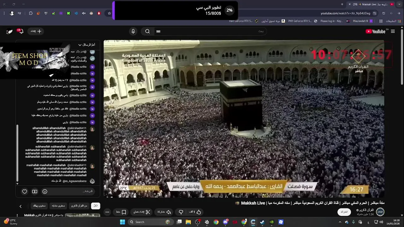Screen dimensions: 404x227
Task: Click the Create plus button
Action: click(x=36, y=31)
